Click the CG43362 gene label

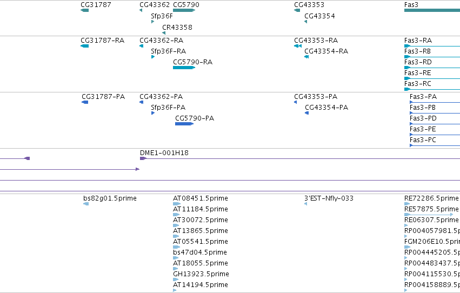154,5
